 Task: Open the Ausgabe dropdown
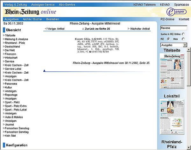(173, 45)
